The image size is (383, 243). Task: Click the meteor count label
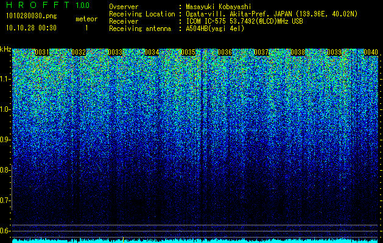coord(86,19)
